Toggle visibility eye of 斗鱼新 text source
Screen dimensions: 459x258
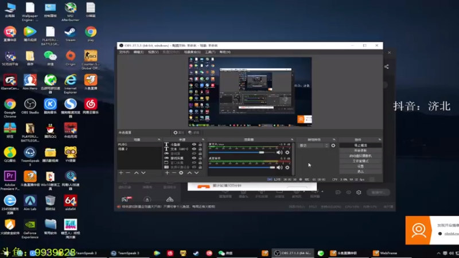[x=194, y=144]
